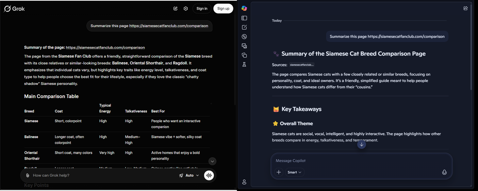Click the Sign in button in Grok

202,9
